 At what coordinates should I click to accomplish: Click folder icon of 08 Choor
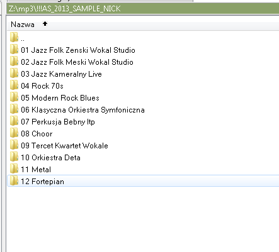click(x=14, y=133)
